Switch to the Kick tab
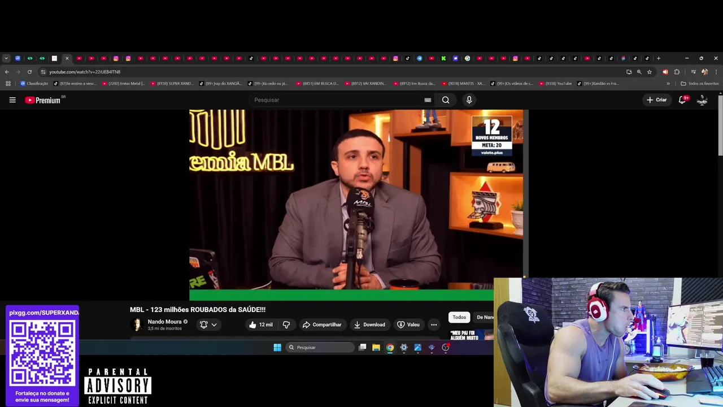 443,58
